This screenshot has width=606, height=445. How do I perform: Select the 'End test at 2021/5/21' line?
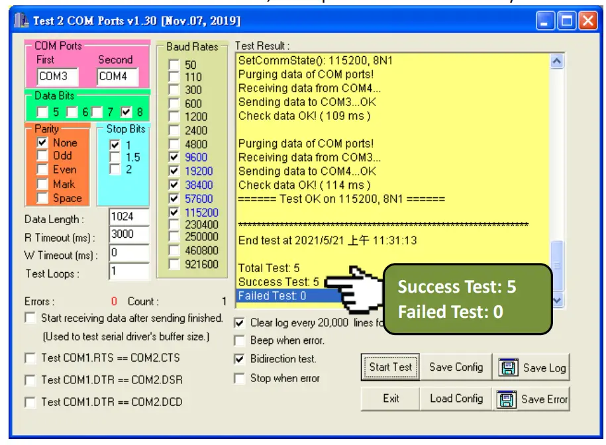(x=328, y=240)
